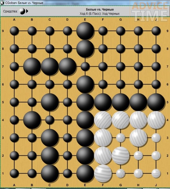Click the black stone at F5
This screenshot has width=170, height=189.
[103, 102]
